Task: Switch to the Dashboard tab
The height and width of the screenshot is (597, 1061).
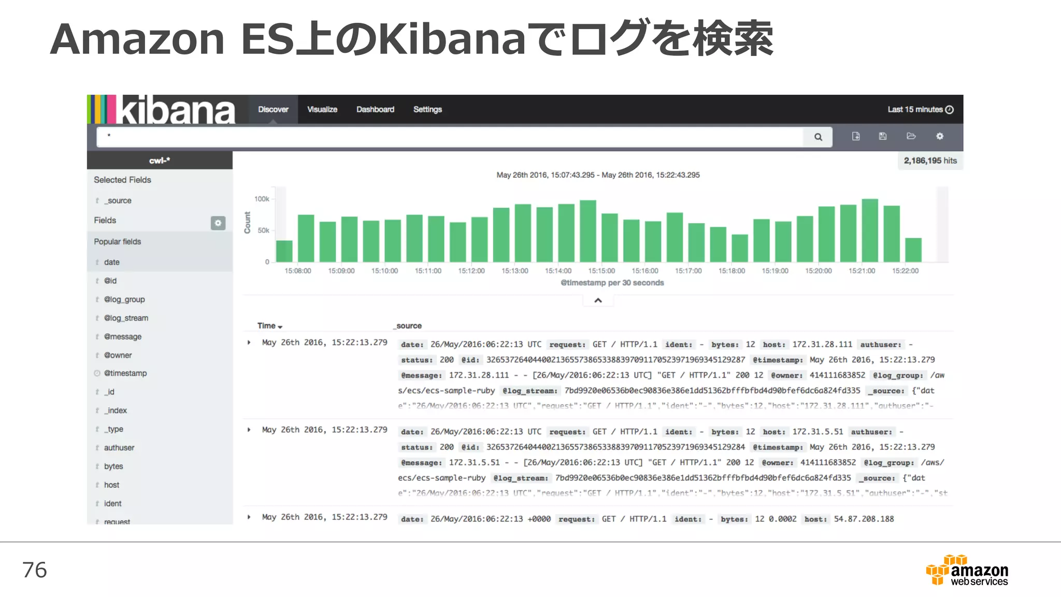Action: pyautogui.click(x=375, y=109)
